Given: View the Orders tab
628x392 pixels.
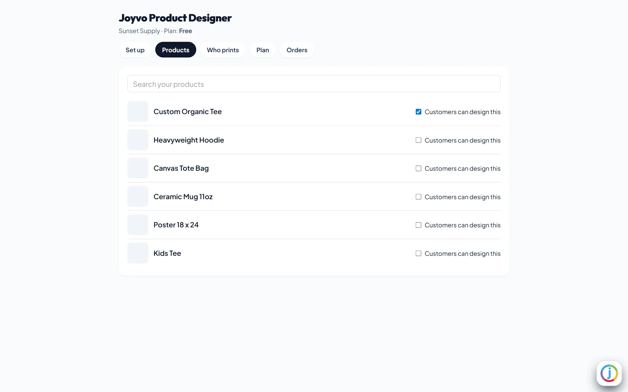Looking at the screenshot, I should coord(297,50).
